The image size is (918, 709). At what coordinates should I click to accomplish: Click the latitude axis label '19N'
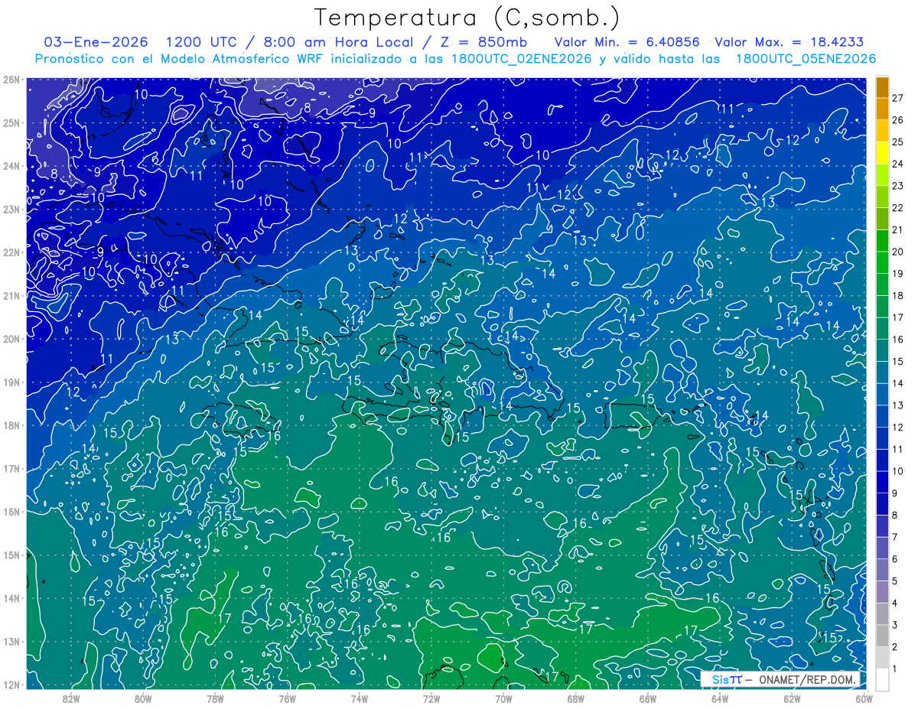pyautogui.click(x=11, y=382)
